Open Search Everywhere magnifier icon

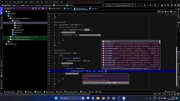pyautogui.click(x=172, y=5)
